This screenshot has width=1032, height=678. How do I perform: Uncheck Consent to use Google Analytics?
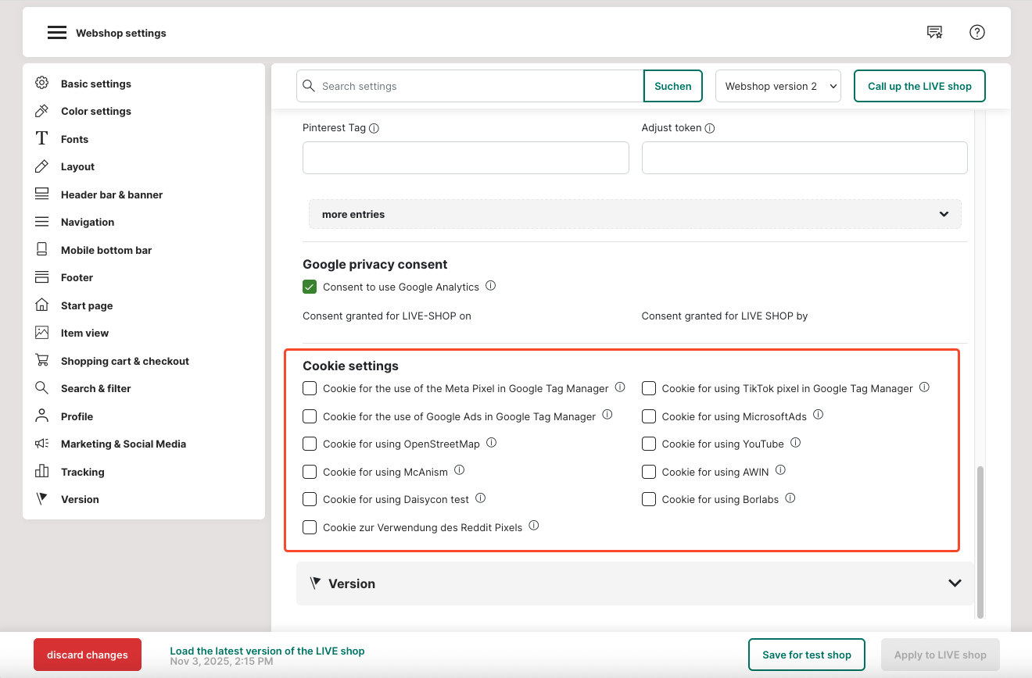[310, 287]
